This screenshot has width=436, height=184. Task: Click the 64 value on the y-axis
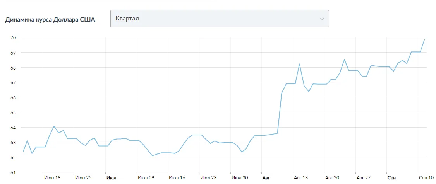pyautogui.click(x=13, y=128)
